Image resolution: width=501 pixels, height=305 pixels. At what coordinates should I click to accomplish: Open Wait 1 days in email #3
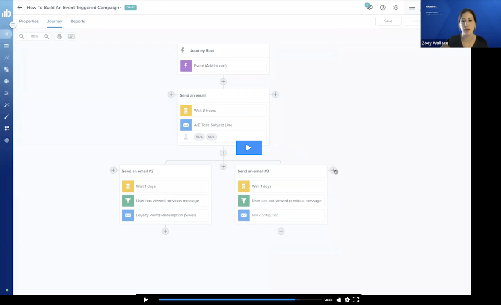pos(281,186)
